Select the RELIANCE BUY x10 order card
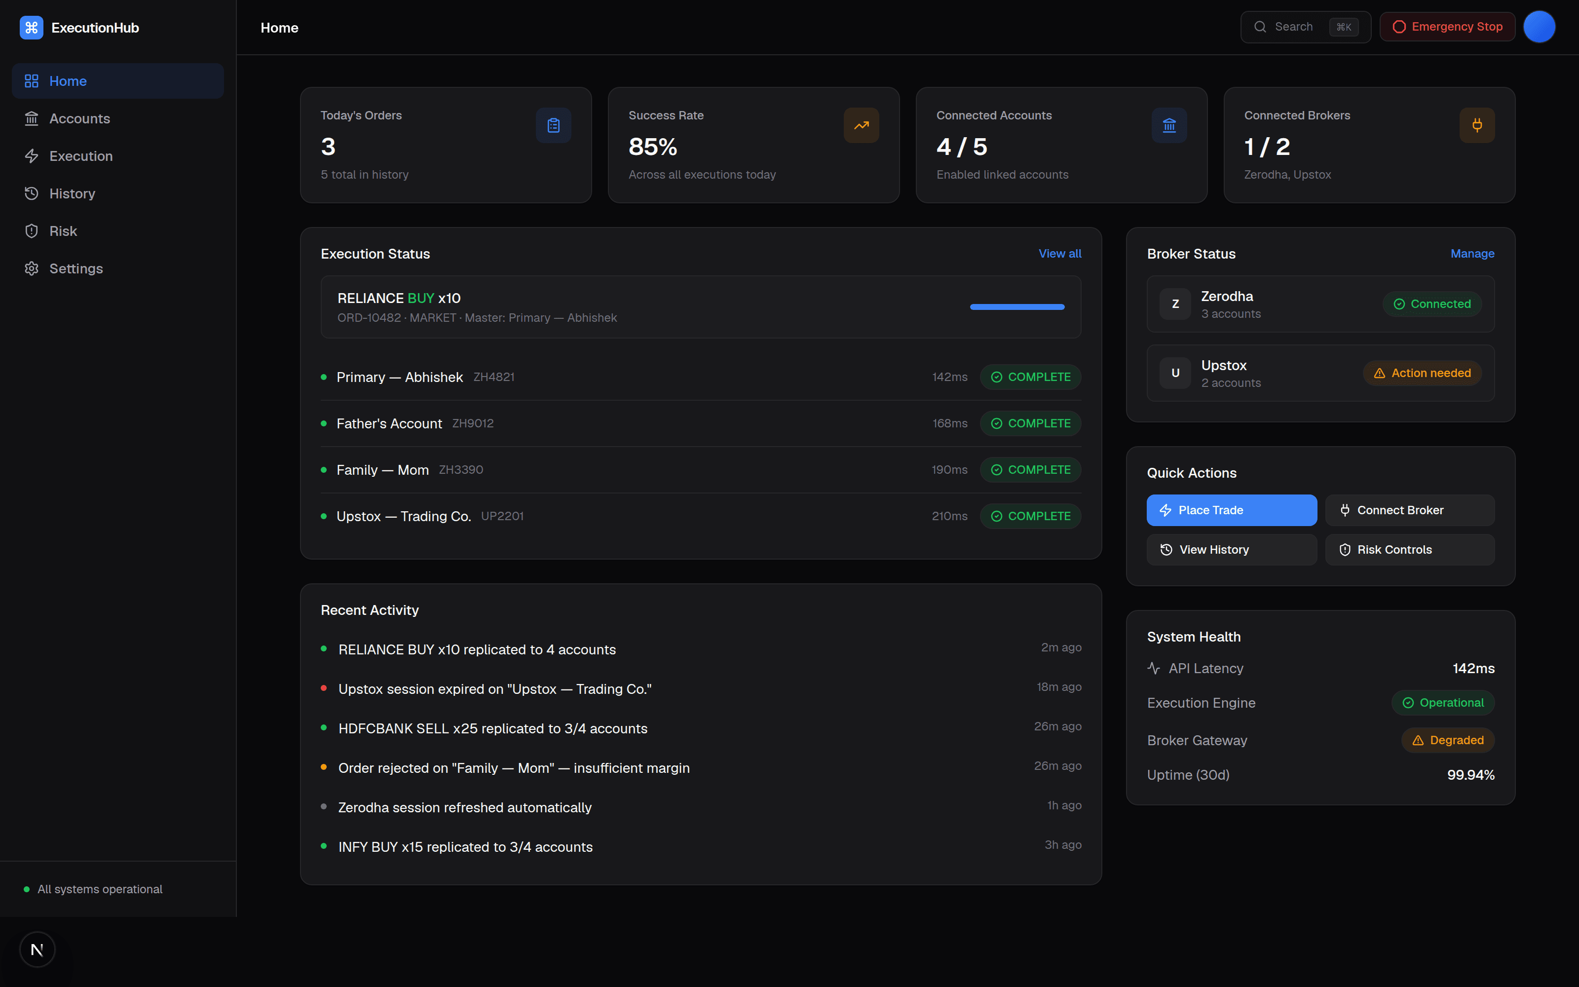 701,307
